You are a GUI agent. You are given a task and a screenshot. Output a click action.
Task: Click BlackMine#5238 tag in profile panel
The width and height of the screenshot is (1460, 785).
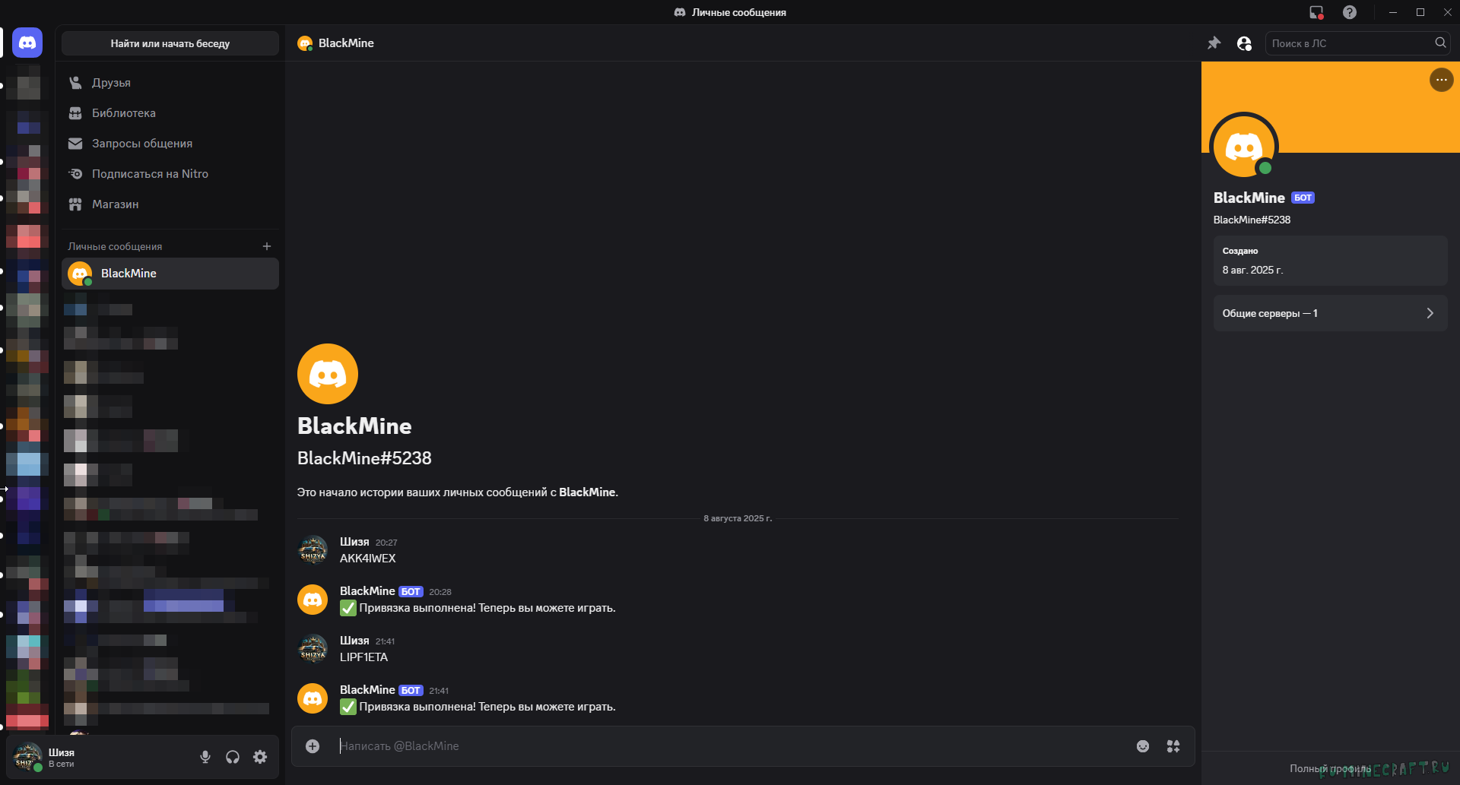pos(1252,220)
